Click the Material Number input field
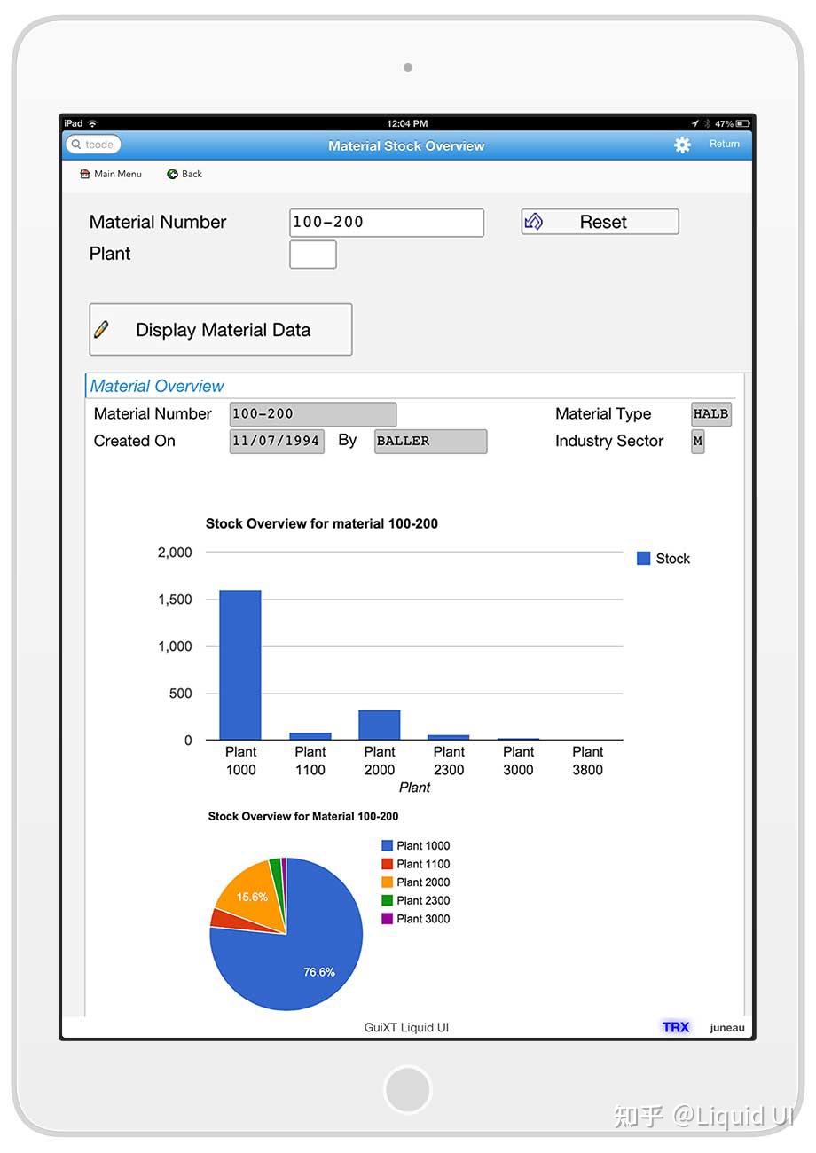Screen dimensions: 816x1153 (386, 222)
